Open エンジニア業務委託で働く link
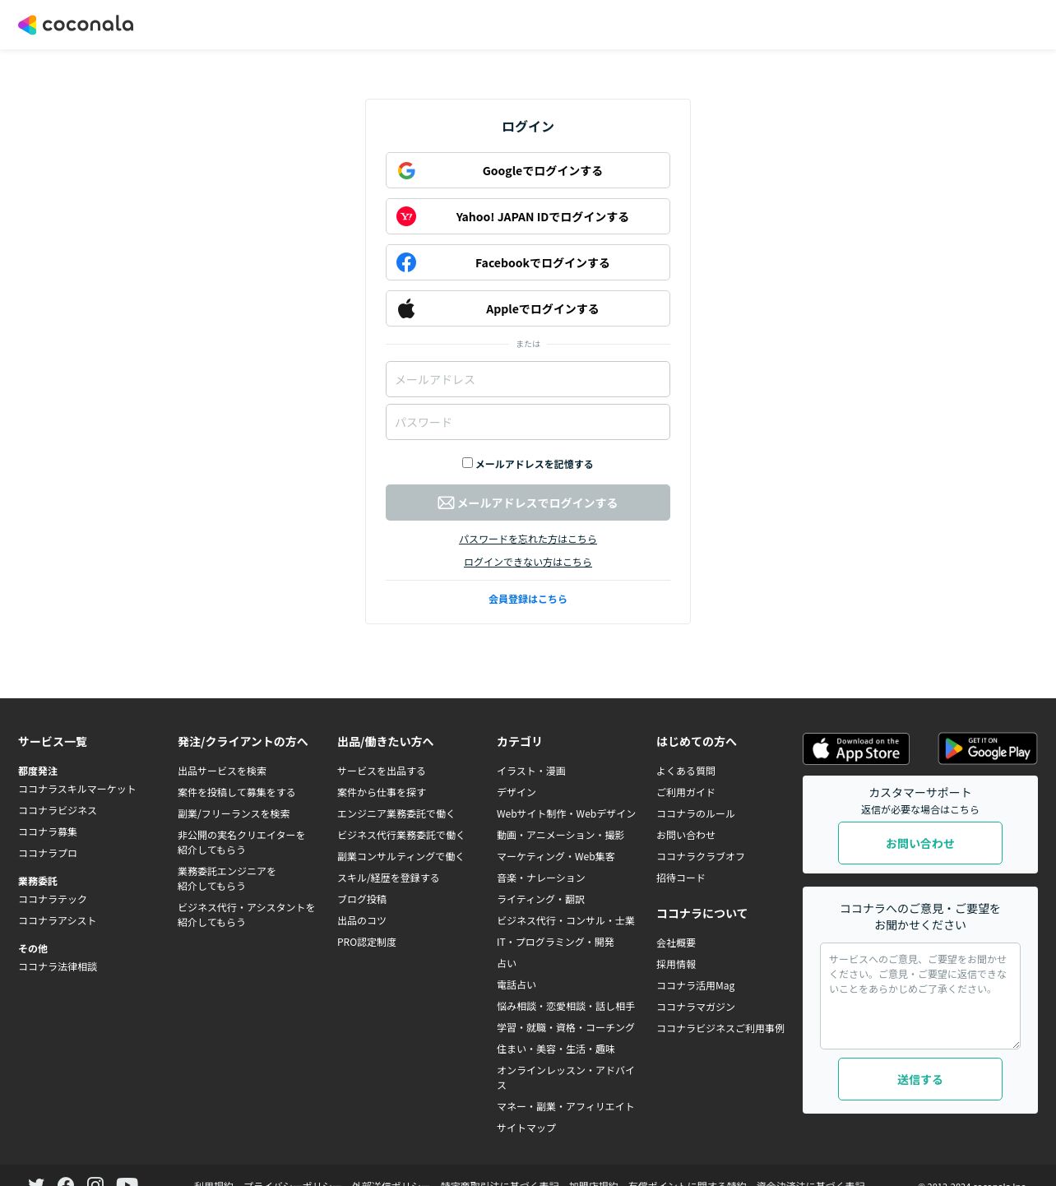The height and width of the screenshot is (1186, 1056). 396,814
